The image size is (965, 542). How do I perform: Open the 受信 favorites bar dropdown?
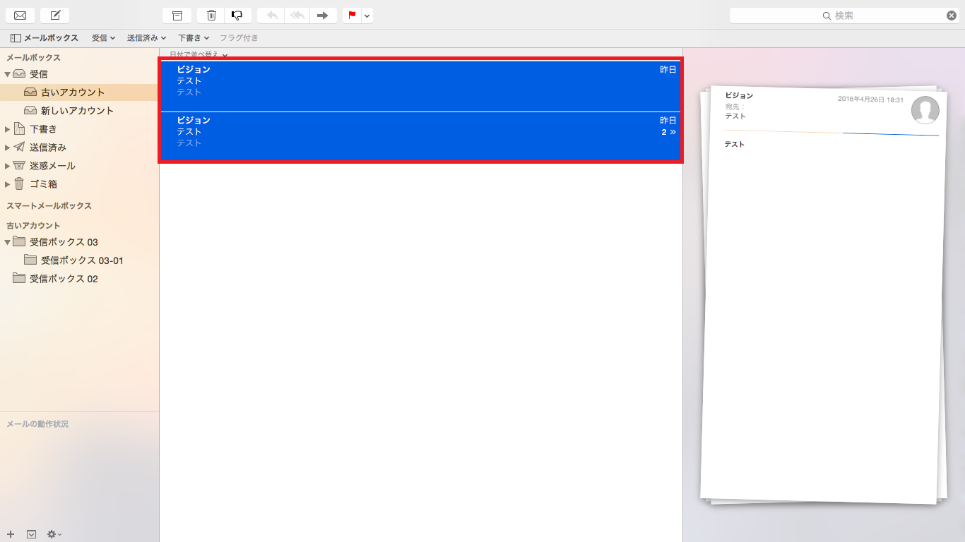103,38
